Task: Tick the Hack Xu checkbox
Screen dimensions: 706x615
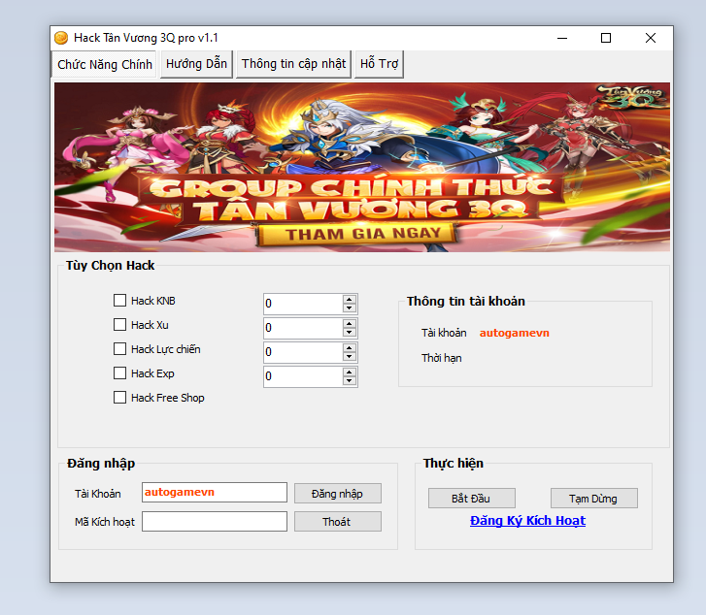Action: click(120, 325)
